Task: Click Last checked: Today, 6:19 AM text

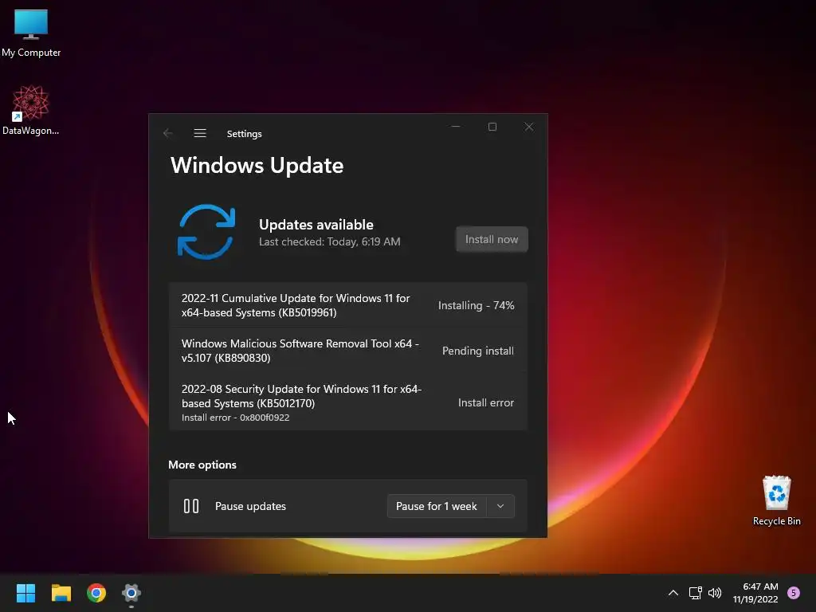Action: tap(329, 241)
